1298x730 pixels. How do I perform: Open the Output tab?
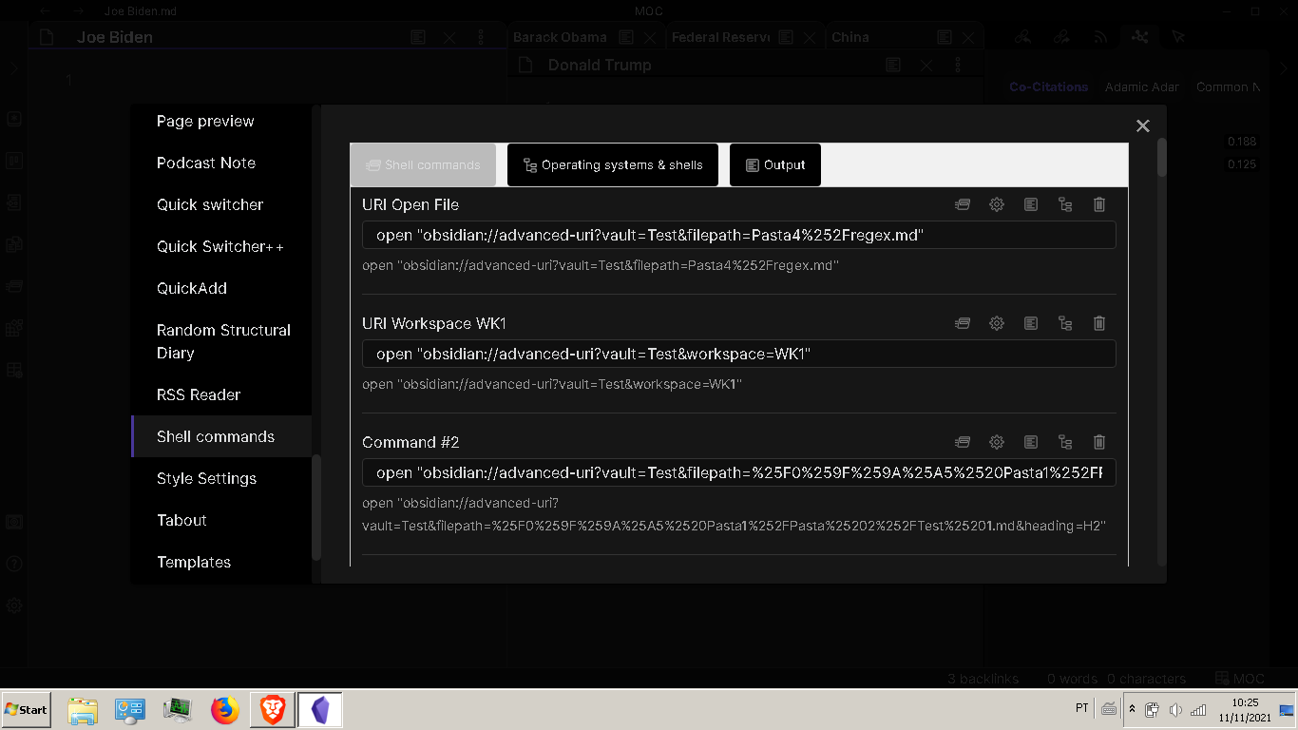(775, 164)
